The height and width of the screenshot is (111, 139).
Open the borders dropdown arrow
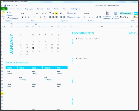36,17
